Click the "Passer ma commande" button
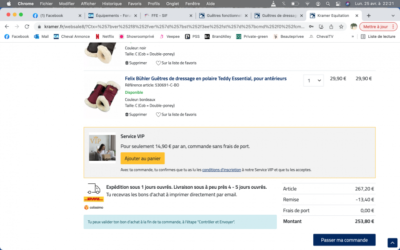This screenshot has height=250, width=400. tap(344, 240)
